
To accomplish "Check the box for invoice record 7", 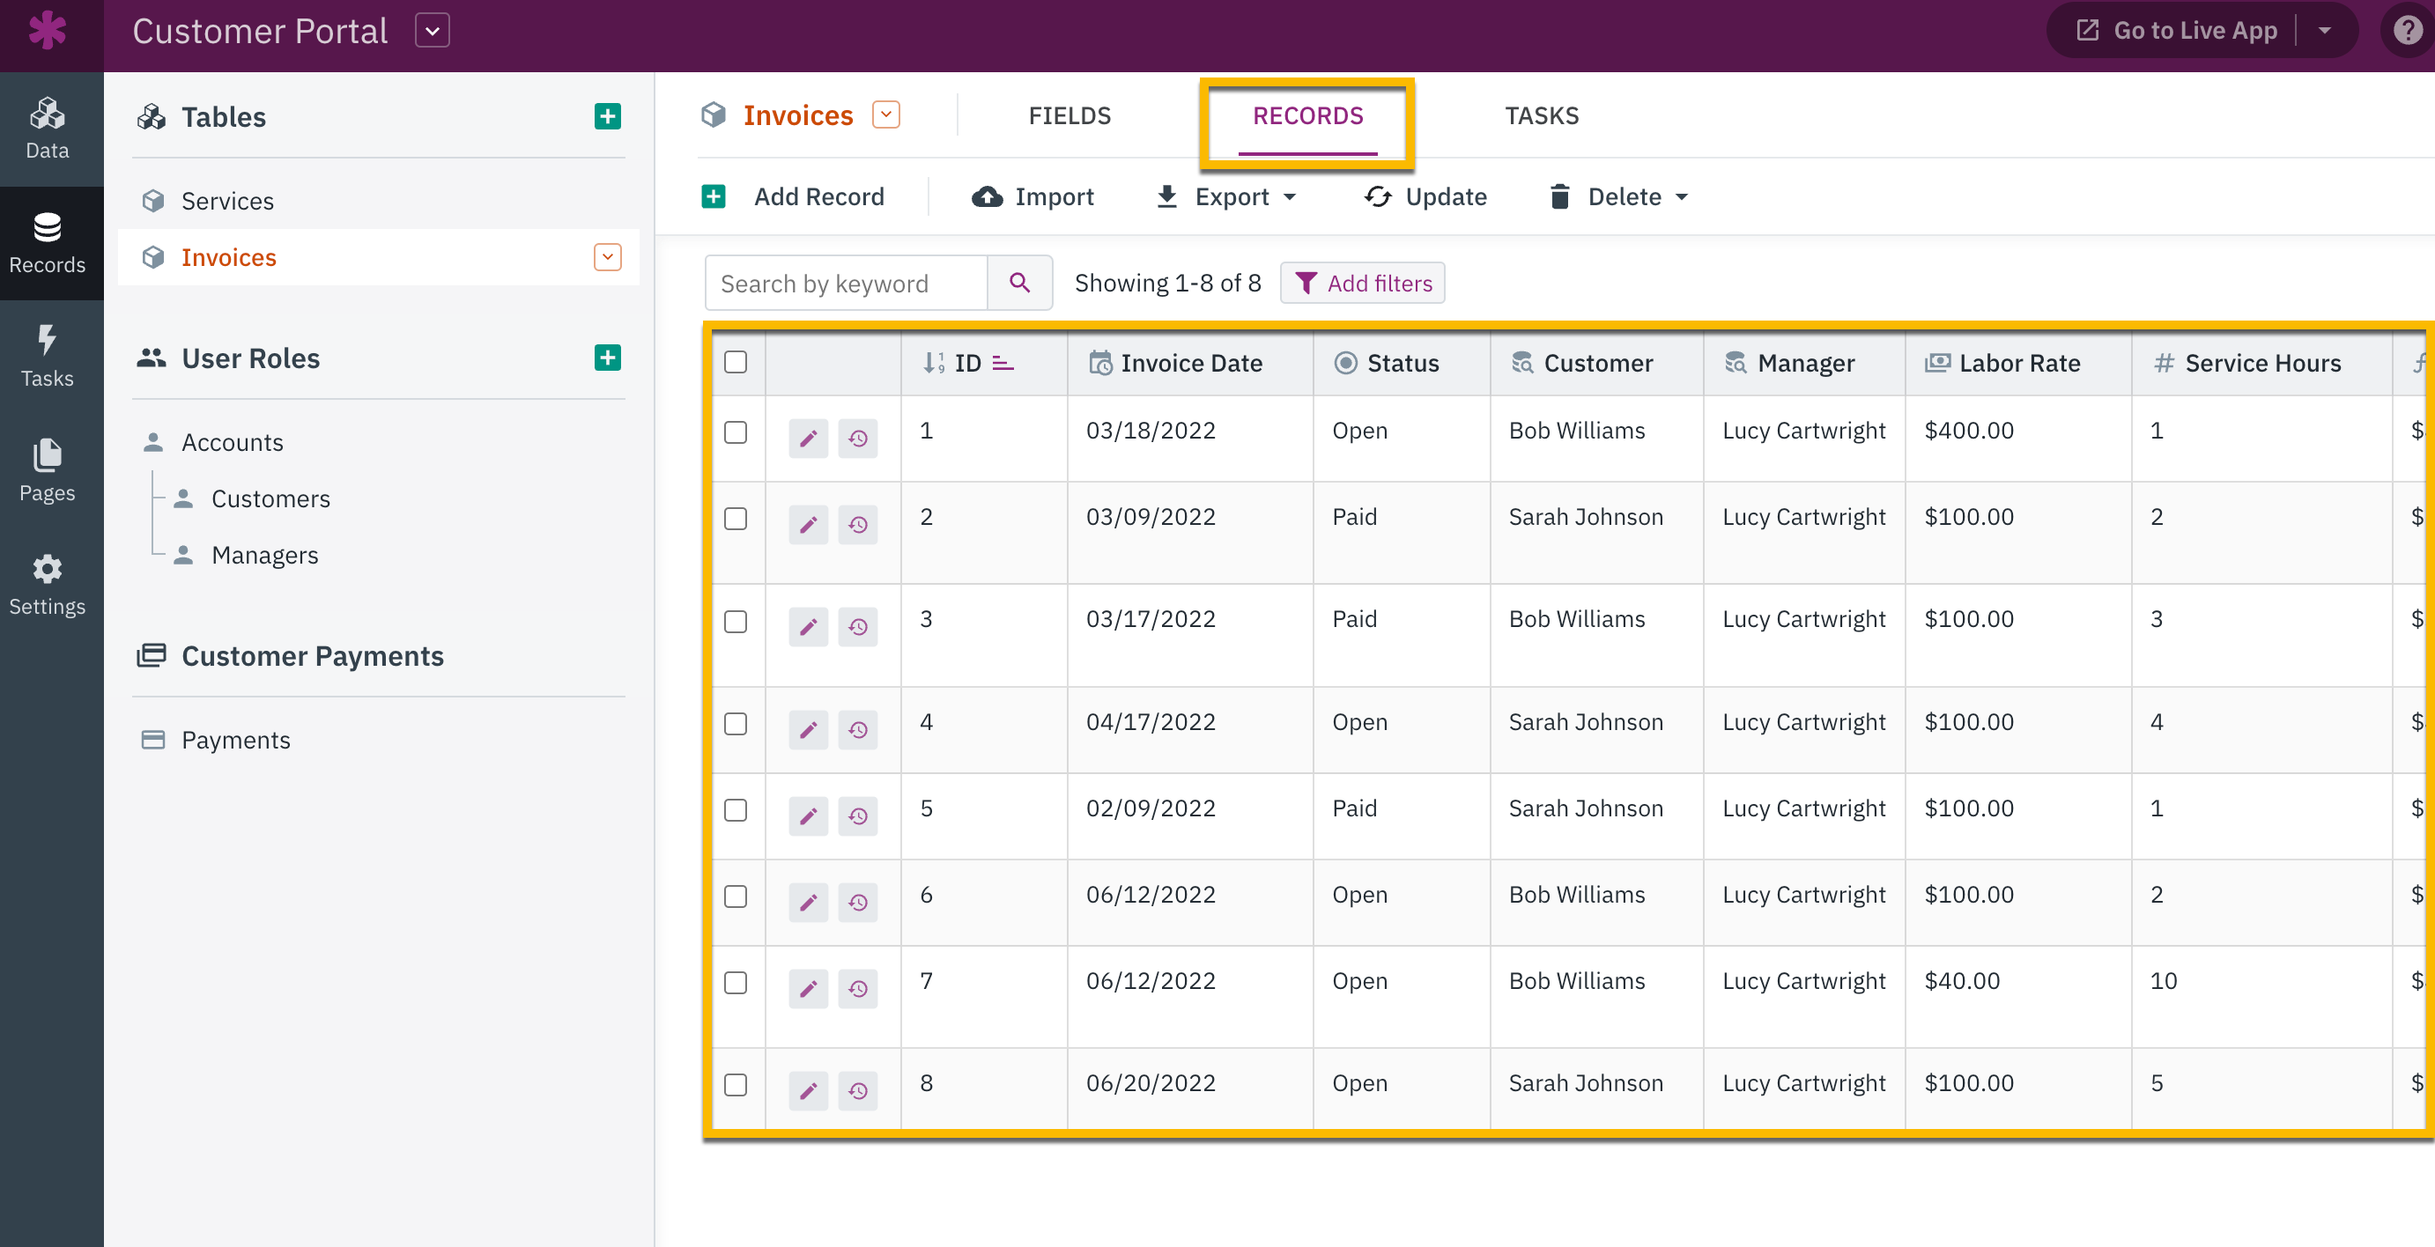I will pos(736,984).
